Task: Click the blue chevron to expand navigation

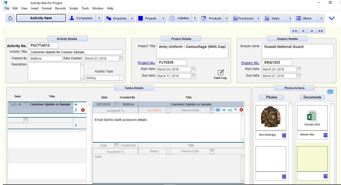Action: (x=331, y=18)
